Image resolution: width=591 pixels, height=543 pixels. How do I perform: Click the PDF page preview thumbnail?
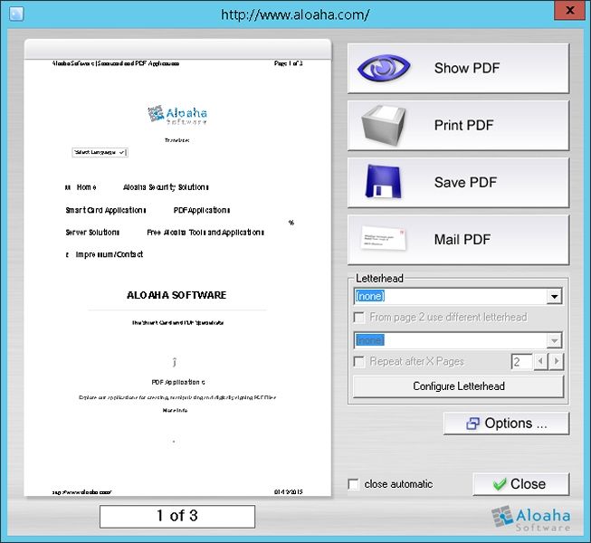[177, 277]
